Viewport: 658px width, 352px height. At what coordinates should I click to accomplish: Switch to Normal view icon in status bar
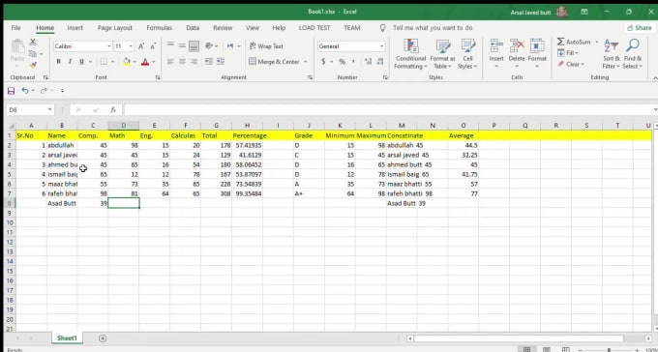[526, 349]
